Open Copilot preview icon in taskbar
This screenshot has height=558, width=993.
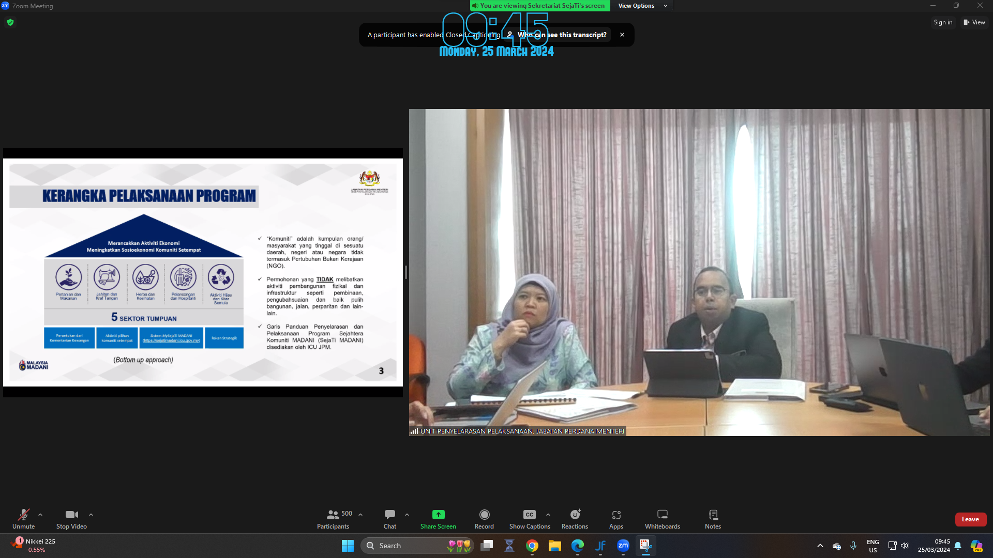(x=976, y=546)
